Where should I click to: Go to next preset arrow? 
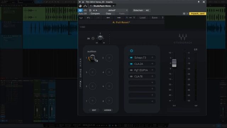click(96, 10)
